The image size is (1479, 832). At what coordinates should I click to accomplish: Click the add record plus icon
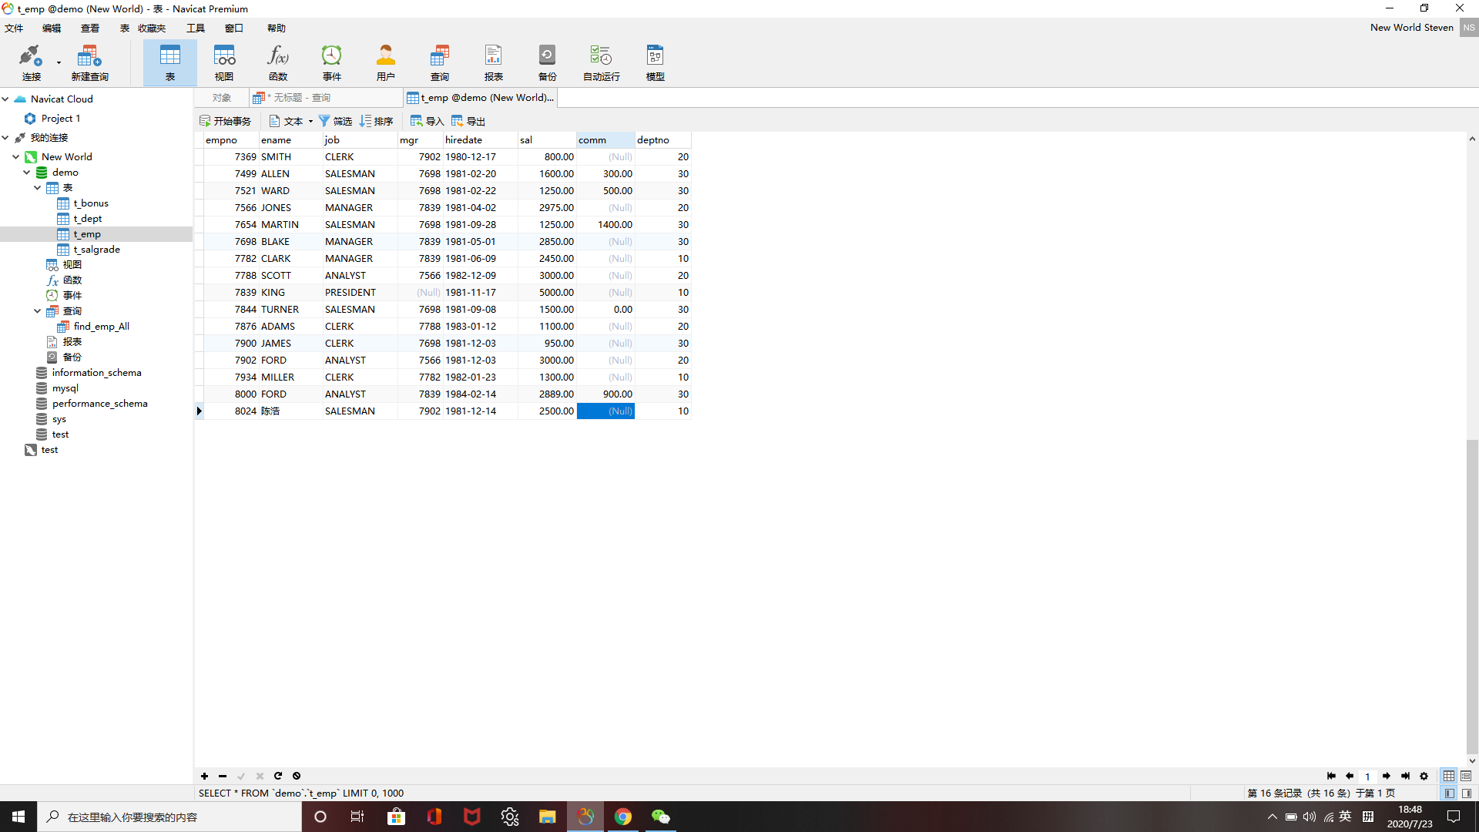click(x=204, y=776)
